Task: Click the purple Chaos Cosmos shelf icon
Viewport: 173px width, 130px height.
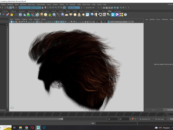Action: [117, 15]
